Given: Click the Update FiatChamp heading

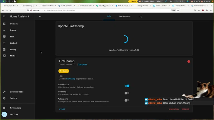Looking at the screenshot, I should [71, 26].
